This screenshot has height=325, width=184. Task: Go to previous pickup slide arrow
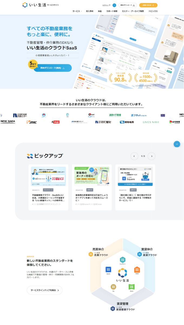click(x=134, y=156)
